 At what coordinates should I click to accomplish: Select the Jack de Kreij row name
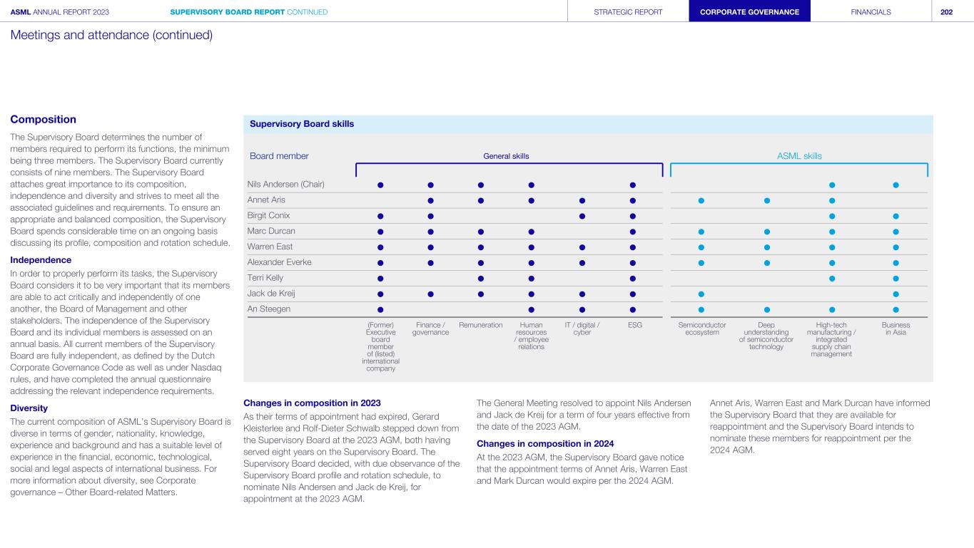point(271,293)
